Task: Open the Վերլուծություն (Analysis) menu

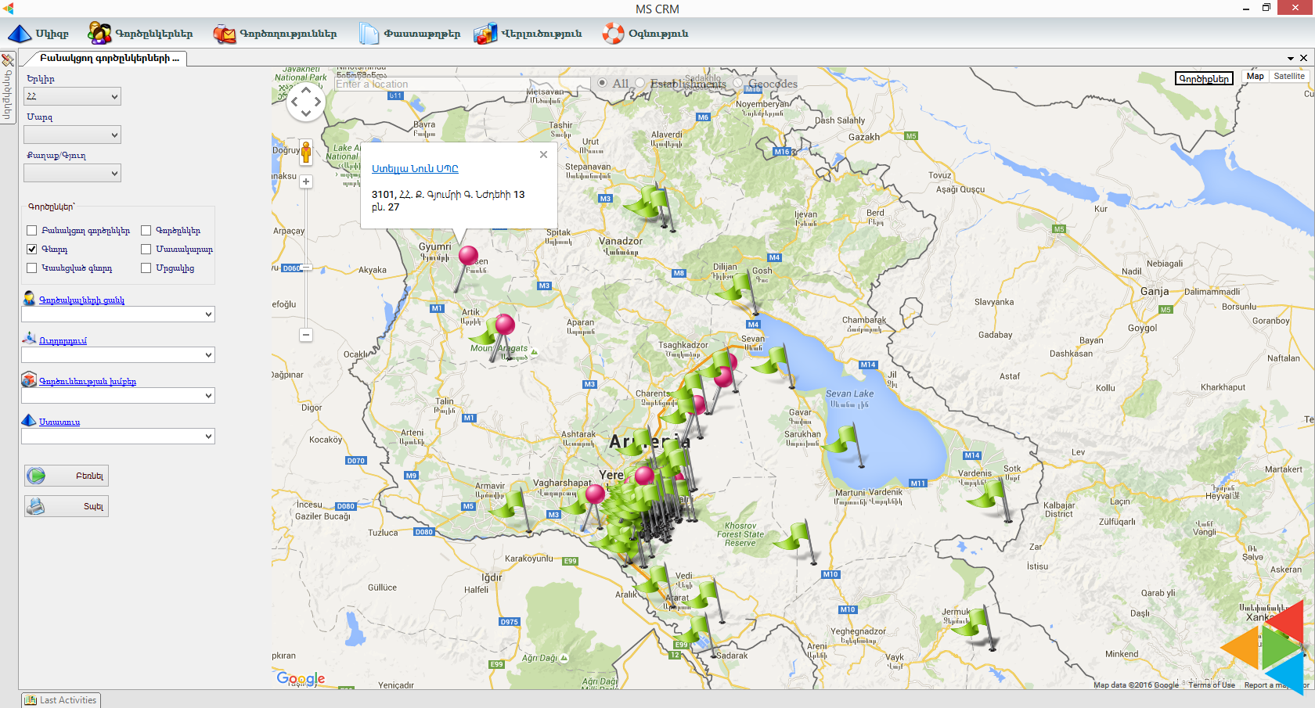Action: (x=528, y=34)
